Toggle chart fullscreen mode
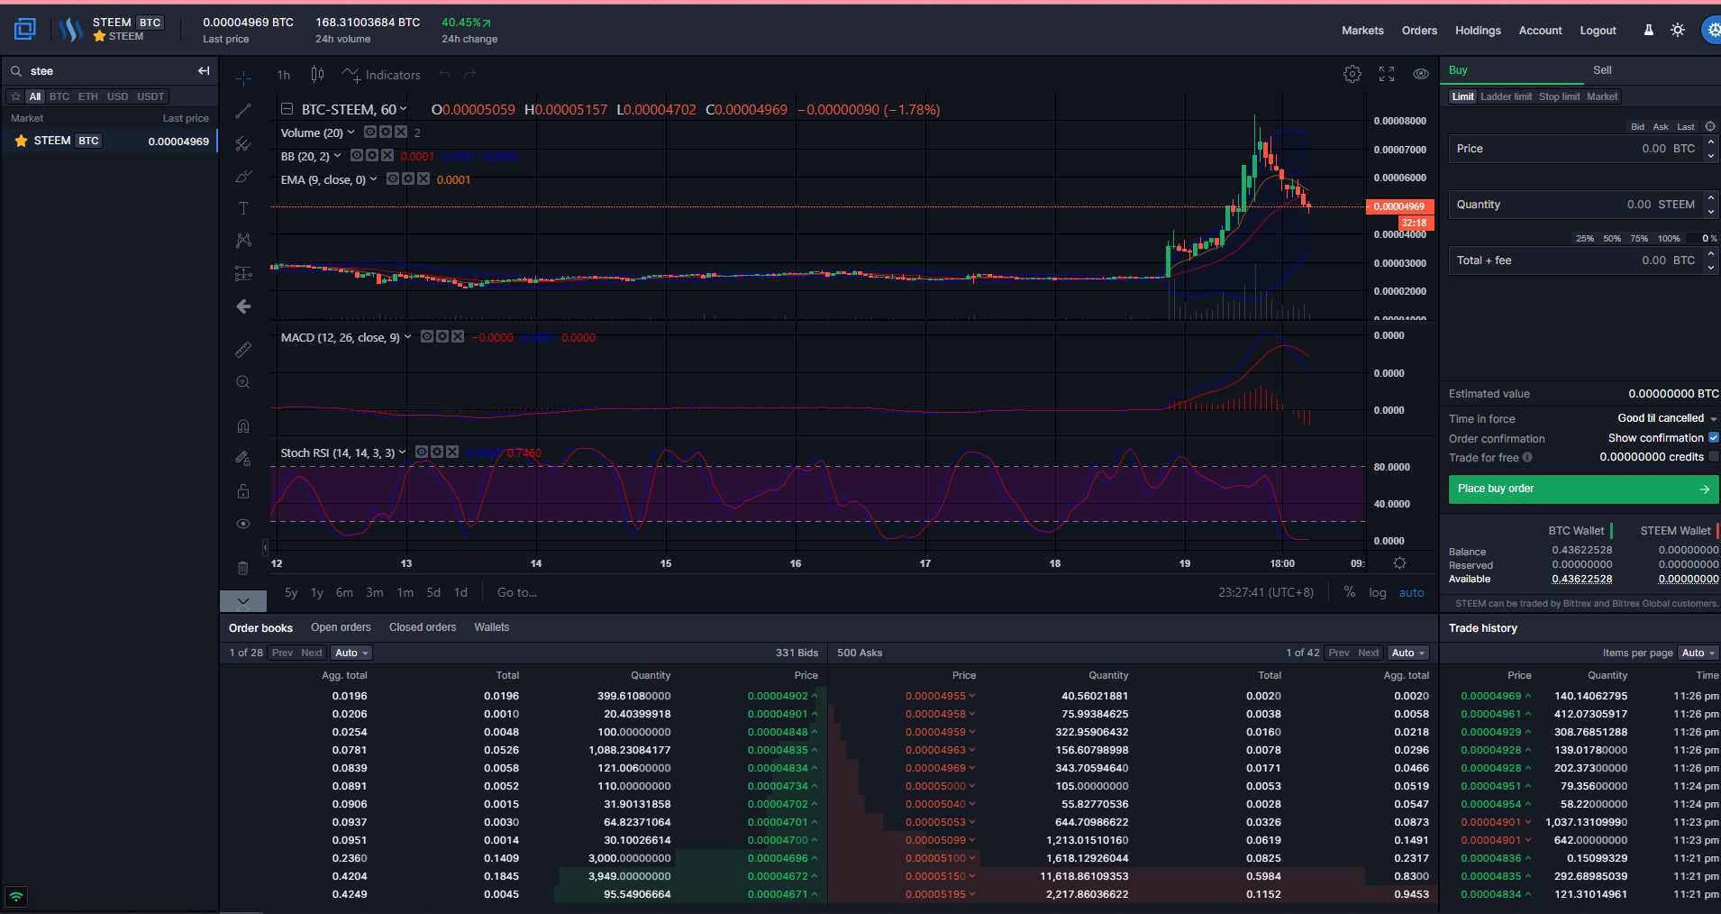The height and width of the screenshot is (914, 1721). (1387, 74)
